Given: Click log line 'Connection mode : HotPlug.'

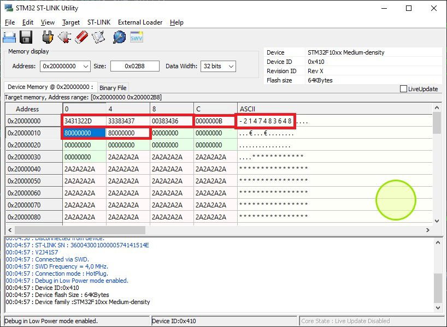Looking at the screenshot, I should click(72, 274).
